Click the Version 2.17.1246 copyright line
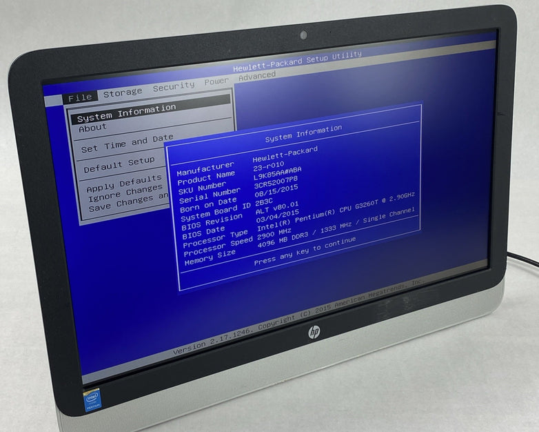 click(298, 317)
